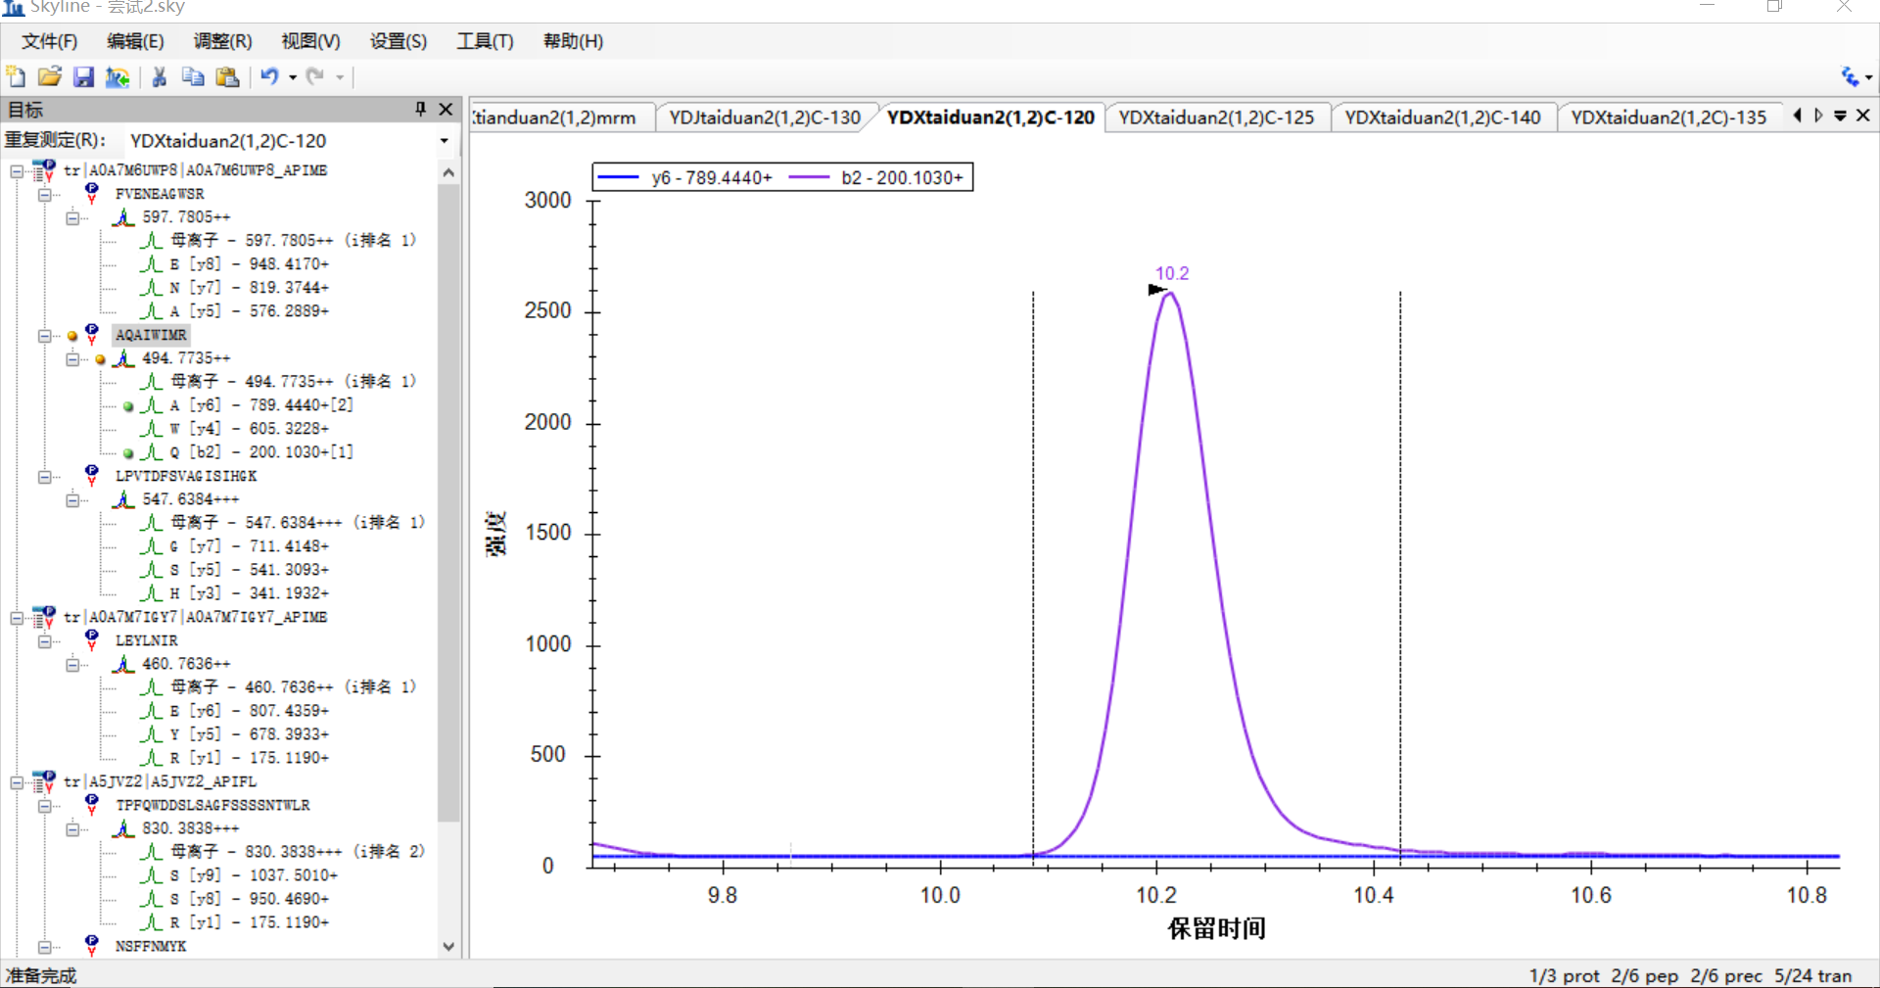Viewport: 1880px width, 988px height.
Task: Click the copy icon in toolbar
Action: tap(193, 76)
